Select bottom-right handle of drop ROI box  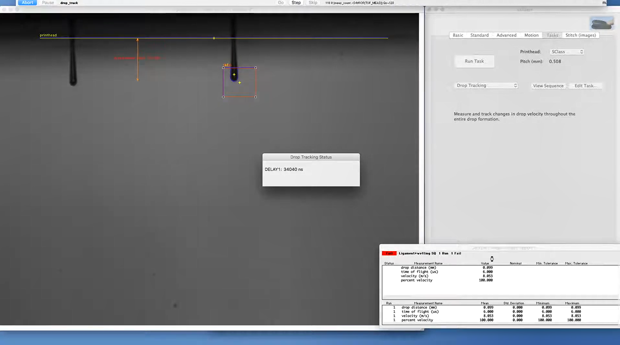point(255,97)
